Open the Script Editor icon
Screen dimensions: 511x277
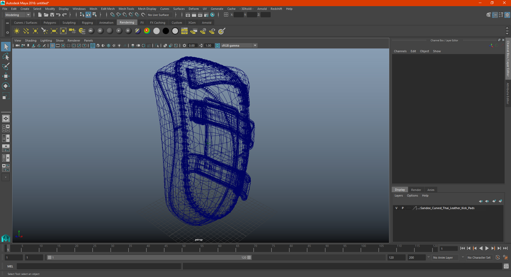pyautogui.click(x=506, y=266)
